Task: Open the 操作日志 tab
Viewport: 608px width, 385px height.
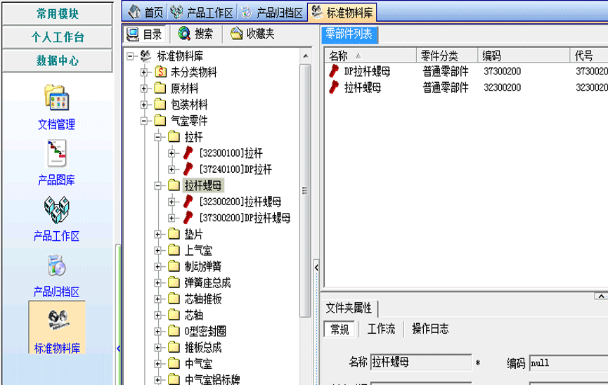Action: [429, 329]
